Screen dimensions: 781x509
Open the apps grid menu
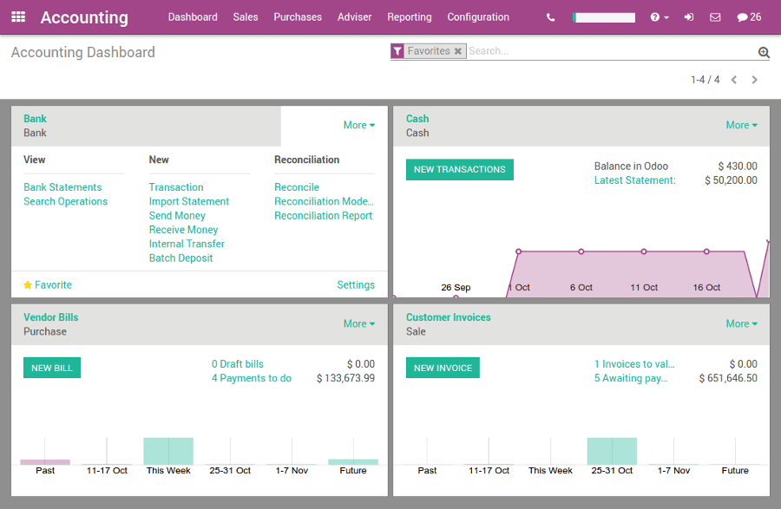(x=18, y=16)
